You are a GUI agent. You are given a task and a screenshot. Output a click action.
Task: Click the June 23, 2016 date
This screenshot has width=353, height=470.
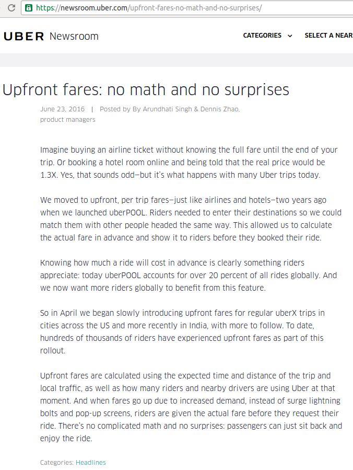(x=62, y=109)
